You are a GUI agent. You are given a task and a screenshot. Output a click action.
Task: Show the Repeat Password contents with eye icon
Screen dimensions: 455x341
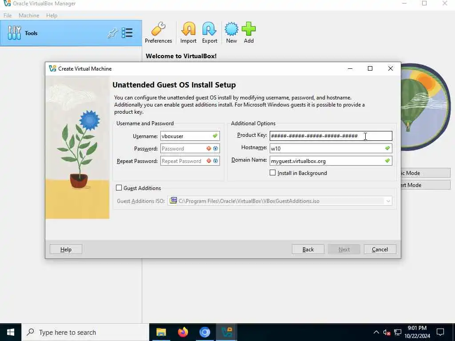tap(216, 161)
